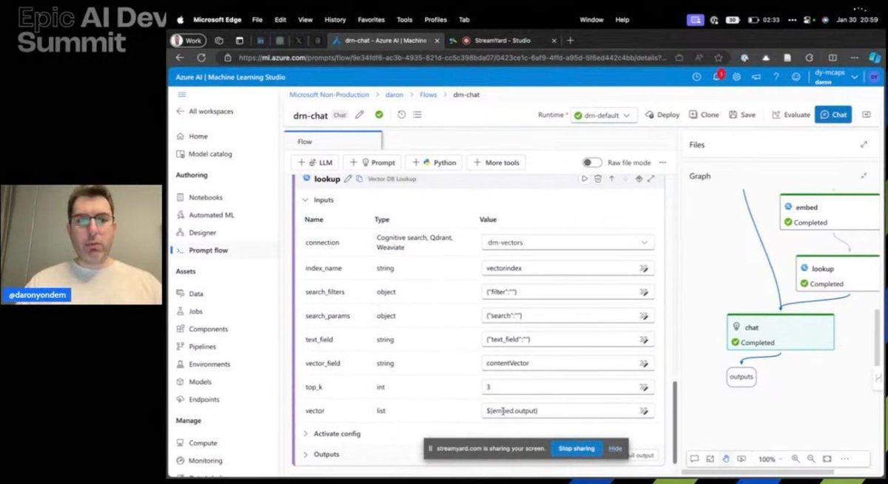This screenshot has width=888, height=484.
Task: Open the settings gear in Azure header
Action: tap(736, 76)
